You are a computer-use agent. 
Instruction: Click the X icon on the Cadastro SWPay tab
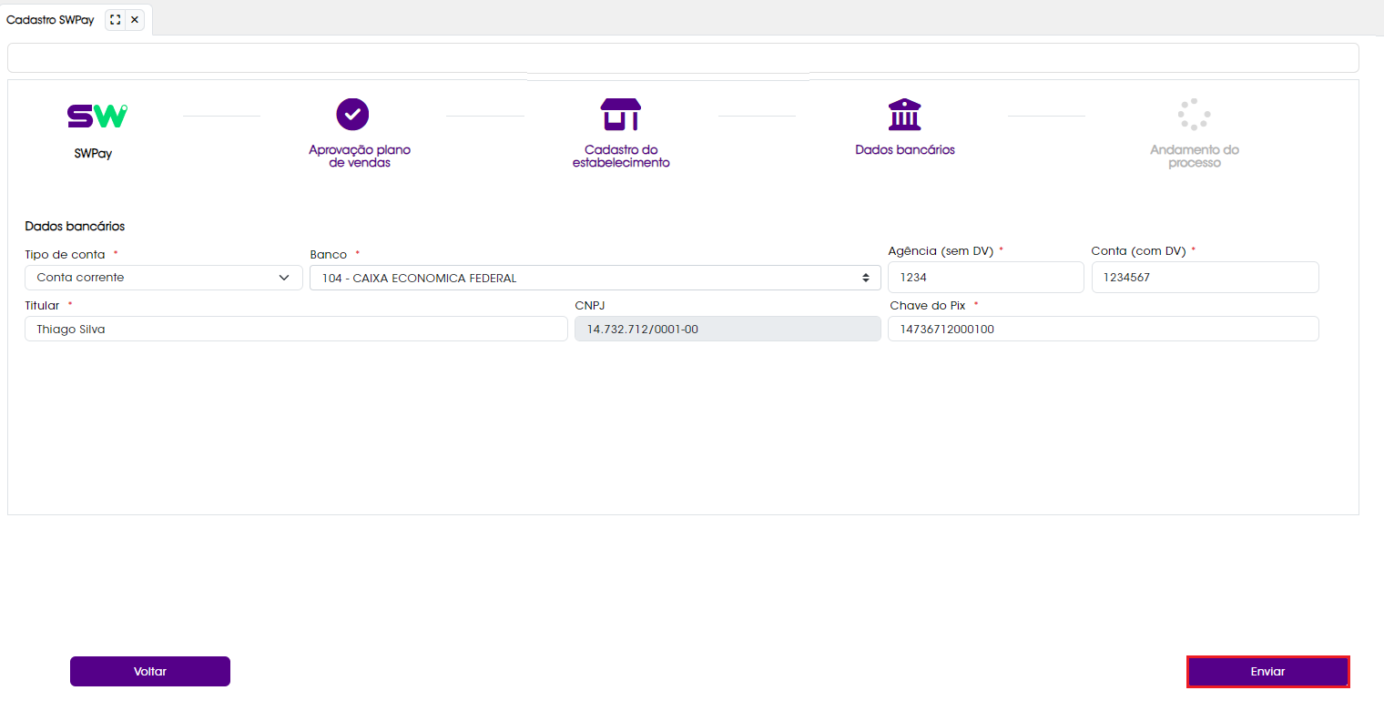pyautogui.click(x=135, y=18)
